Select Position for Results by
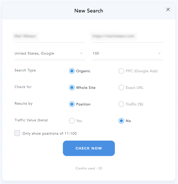Screen dimensions: 178x184 click(72, 104)
